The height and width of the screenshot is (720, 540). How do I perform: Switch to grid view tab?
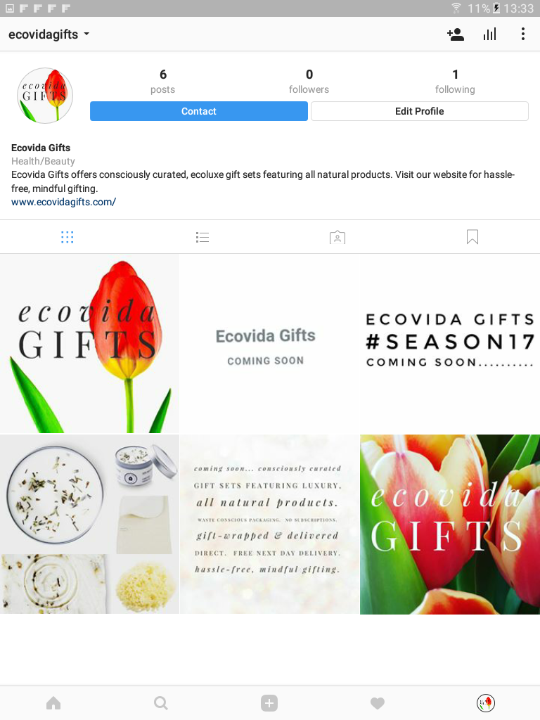click(67, 237)
